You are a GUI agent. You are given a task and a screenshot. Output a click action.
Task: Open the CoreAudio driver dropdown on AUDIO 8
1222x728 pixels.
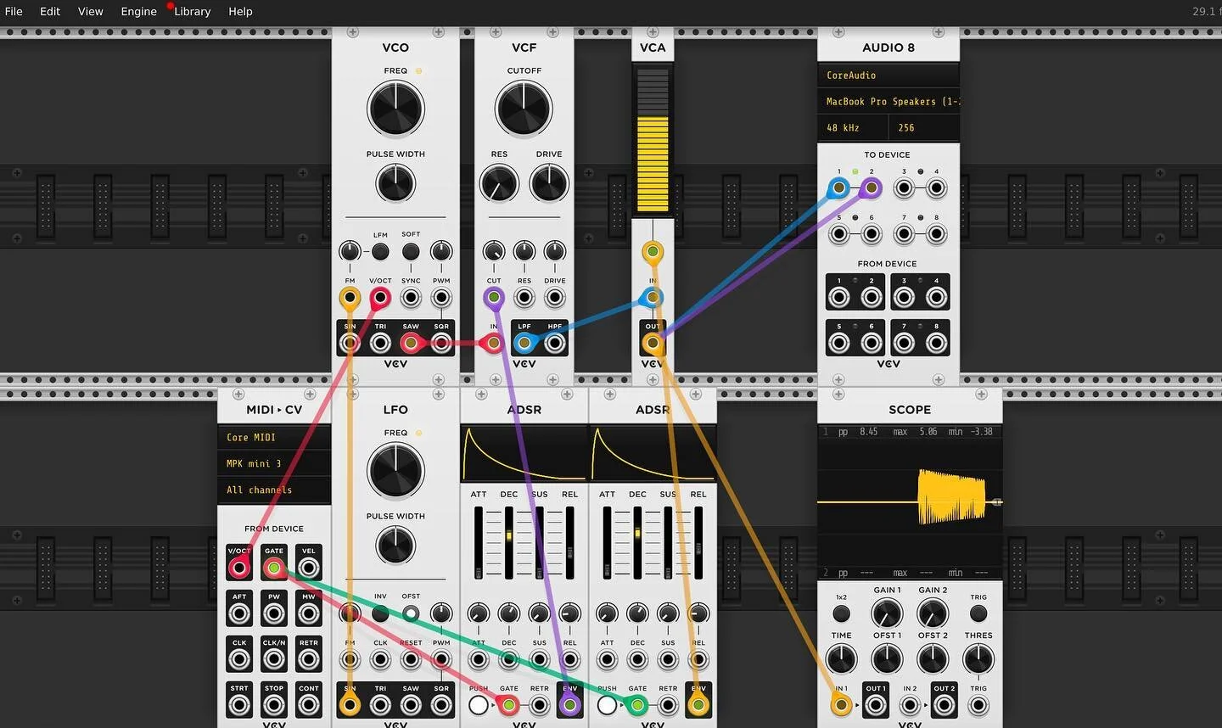tap(888, 75)
